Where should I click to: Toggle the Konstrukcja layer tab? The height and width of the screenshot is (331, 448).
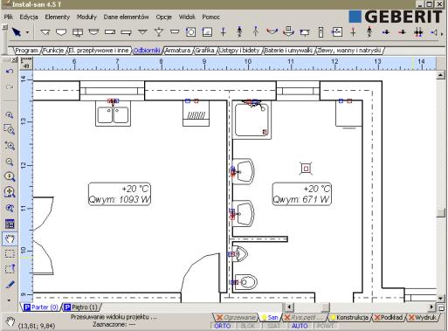349,317
